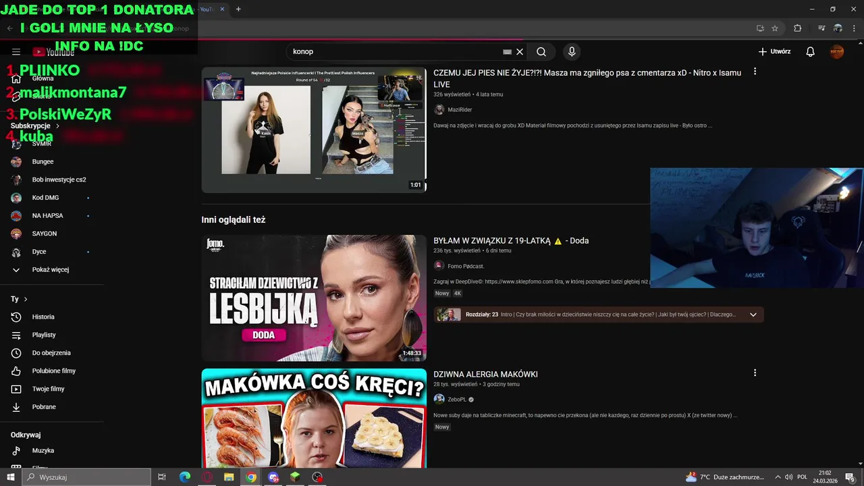
Task: Open Discord from the taskbar
Action: tap(273, 477)
